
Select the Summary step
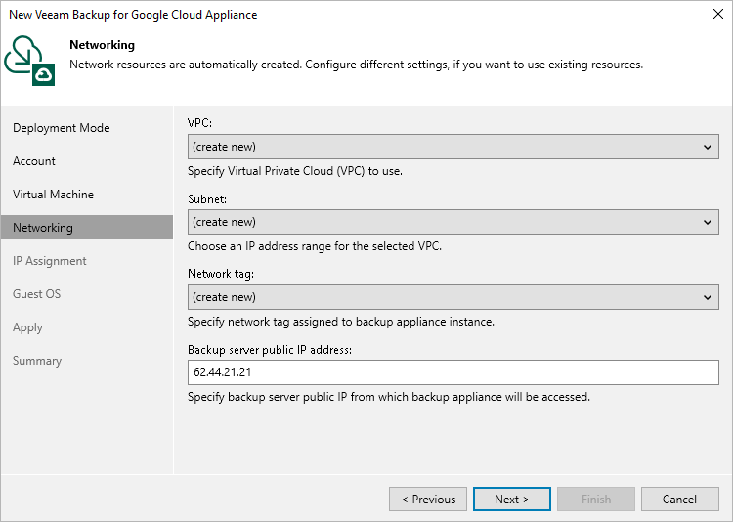(37, 361)
